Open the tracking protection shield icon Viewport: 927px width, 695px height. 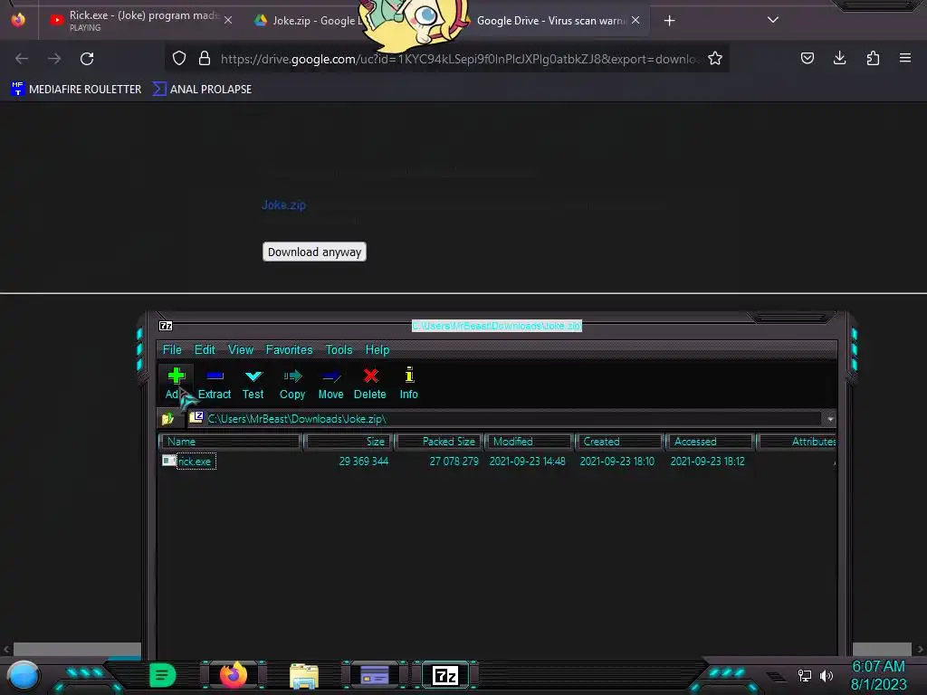(179, 58)
